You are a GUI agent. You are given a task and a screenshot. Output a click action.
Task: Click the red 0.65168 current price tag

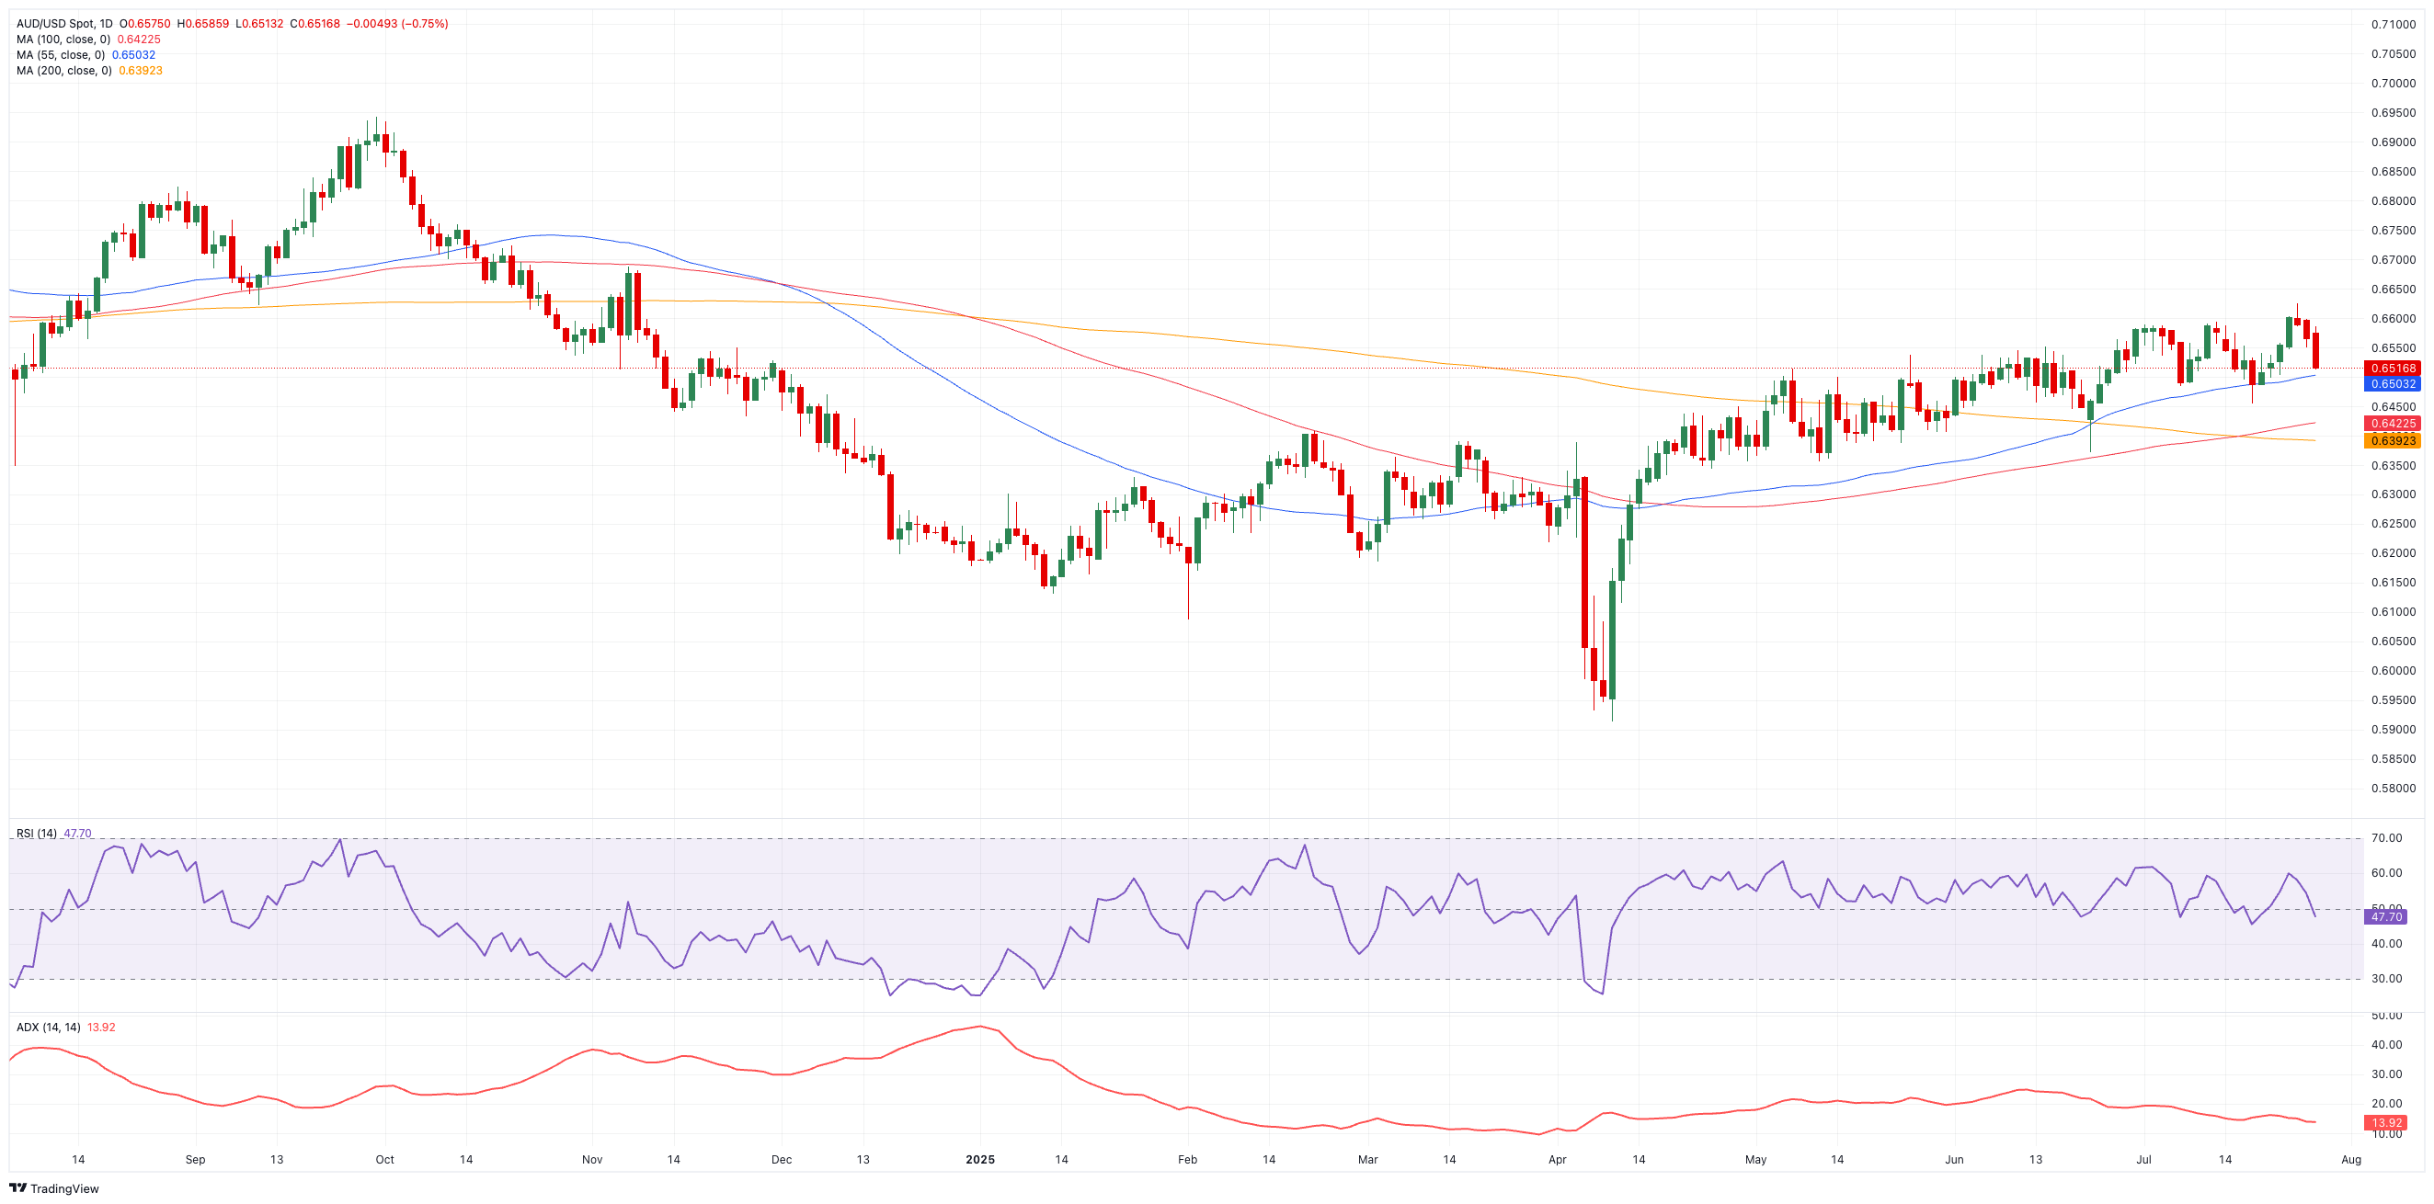click(2393, 369)
